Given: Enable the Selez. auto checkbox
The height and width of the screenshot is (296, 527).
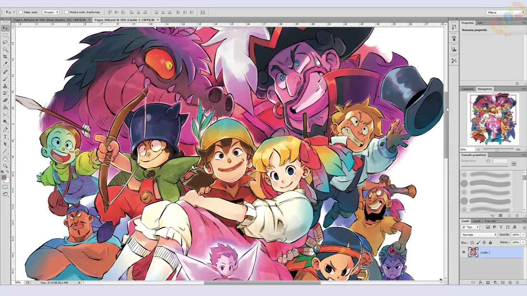Looking at the screenshot, I should point(20,12).
